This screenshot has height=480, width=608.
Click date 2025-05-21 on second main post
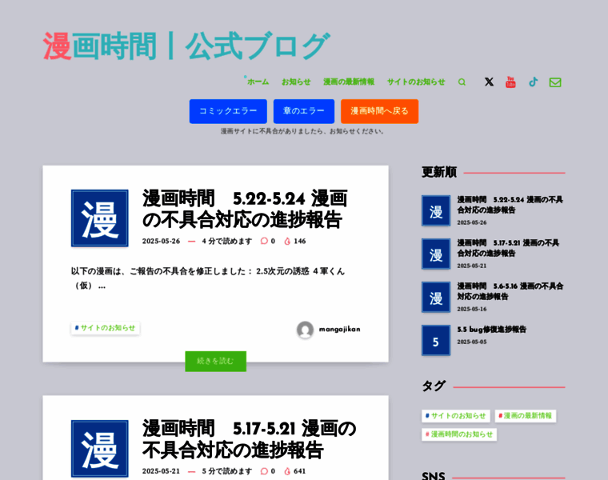click(x=161, y=471)
